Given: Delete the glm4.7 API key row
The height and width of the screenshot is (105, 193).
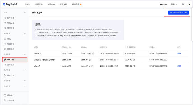Looking at the screenshot, I should coord(179,66).
